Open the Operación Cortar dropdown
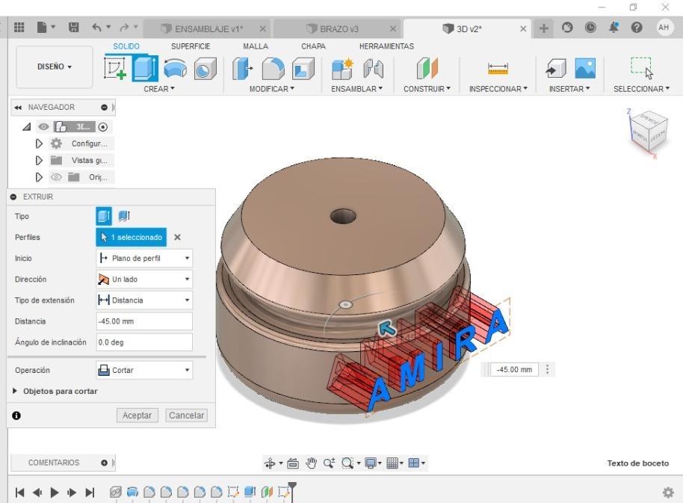 [x=144, y=370]
